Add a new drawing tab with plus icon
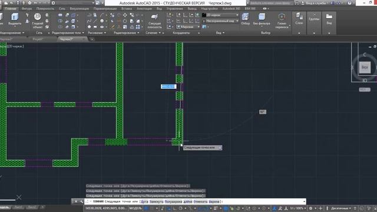 coord(92,39)
